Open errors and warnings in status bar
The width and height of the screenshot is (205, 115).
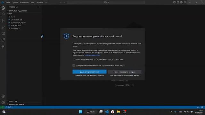(9, 107)
